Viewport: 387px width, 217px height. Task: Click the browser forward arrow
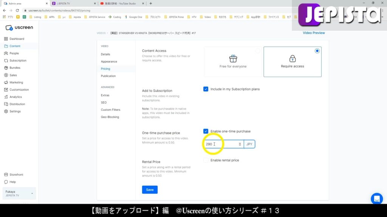tap(11, 11)
